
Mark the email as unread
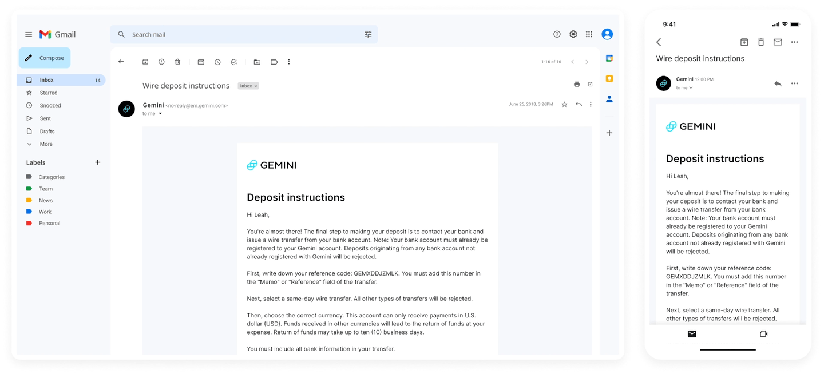201,62
